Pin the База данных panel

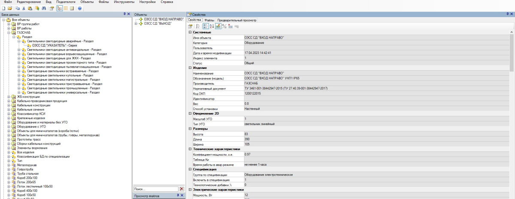(x=123, y=14)
